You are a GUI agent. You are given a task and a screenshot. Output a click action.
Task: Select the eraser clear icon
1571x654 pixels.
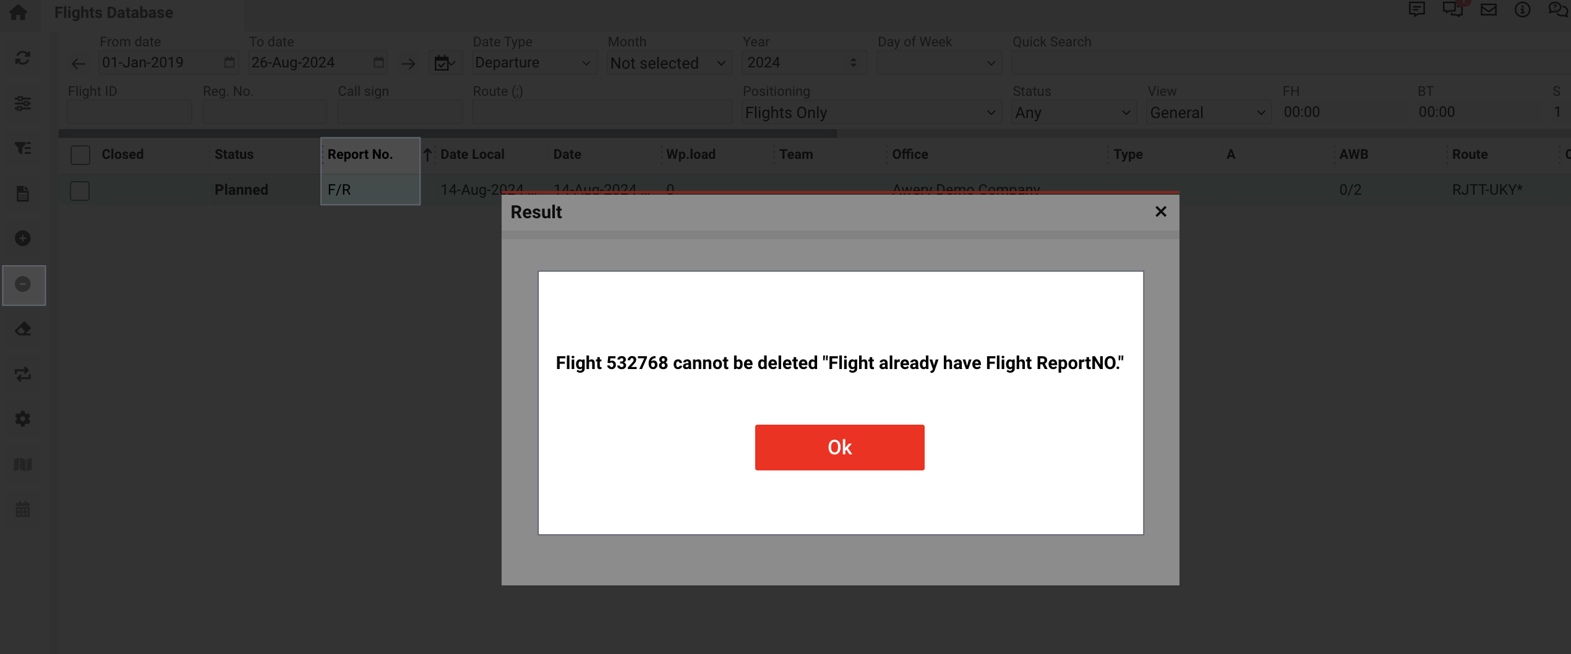tap(23, 329)
